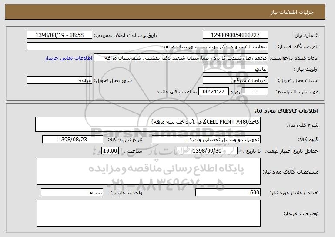Click the label اولویت نیاز
The image size is (335, 237).
(306, 69)
